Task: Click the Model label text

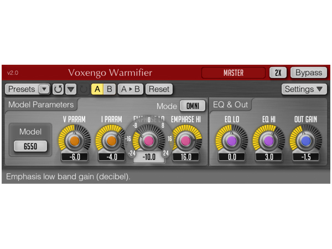Action: [30, 132]
